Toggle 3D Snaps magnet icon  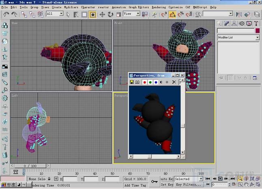pos(164,15)
